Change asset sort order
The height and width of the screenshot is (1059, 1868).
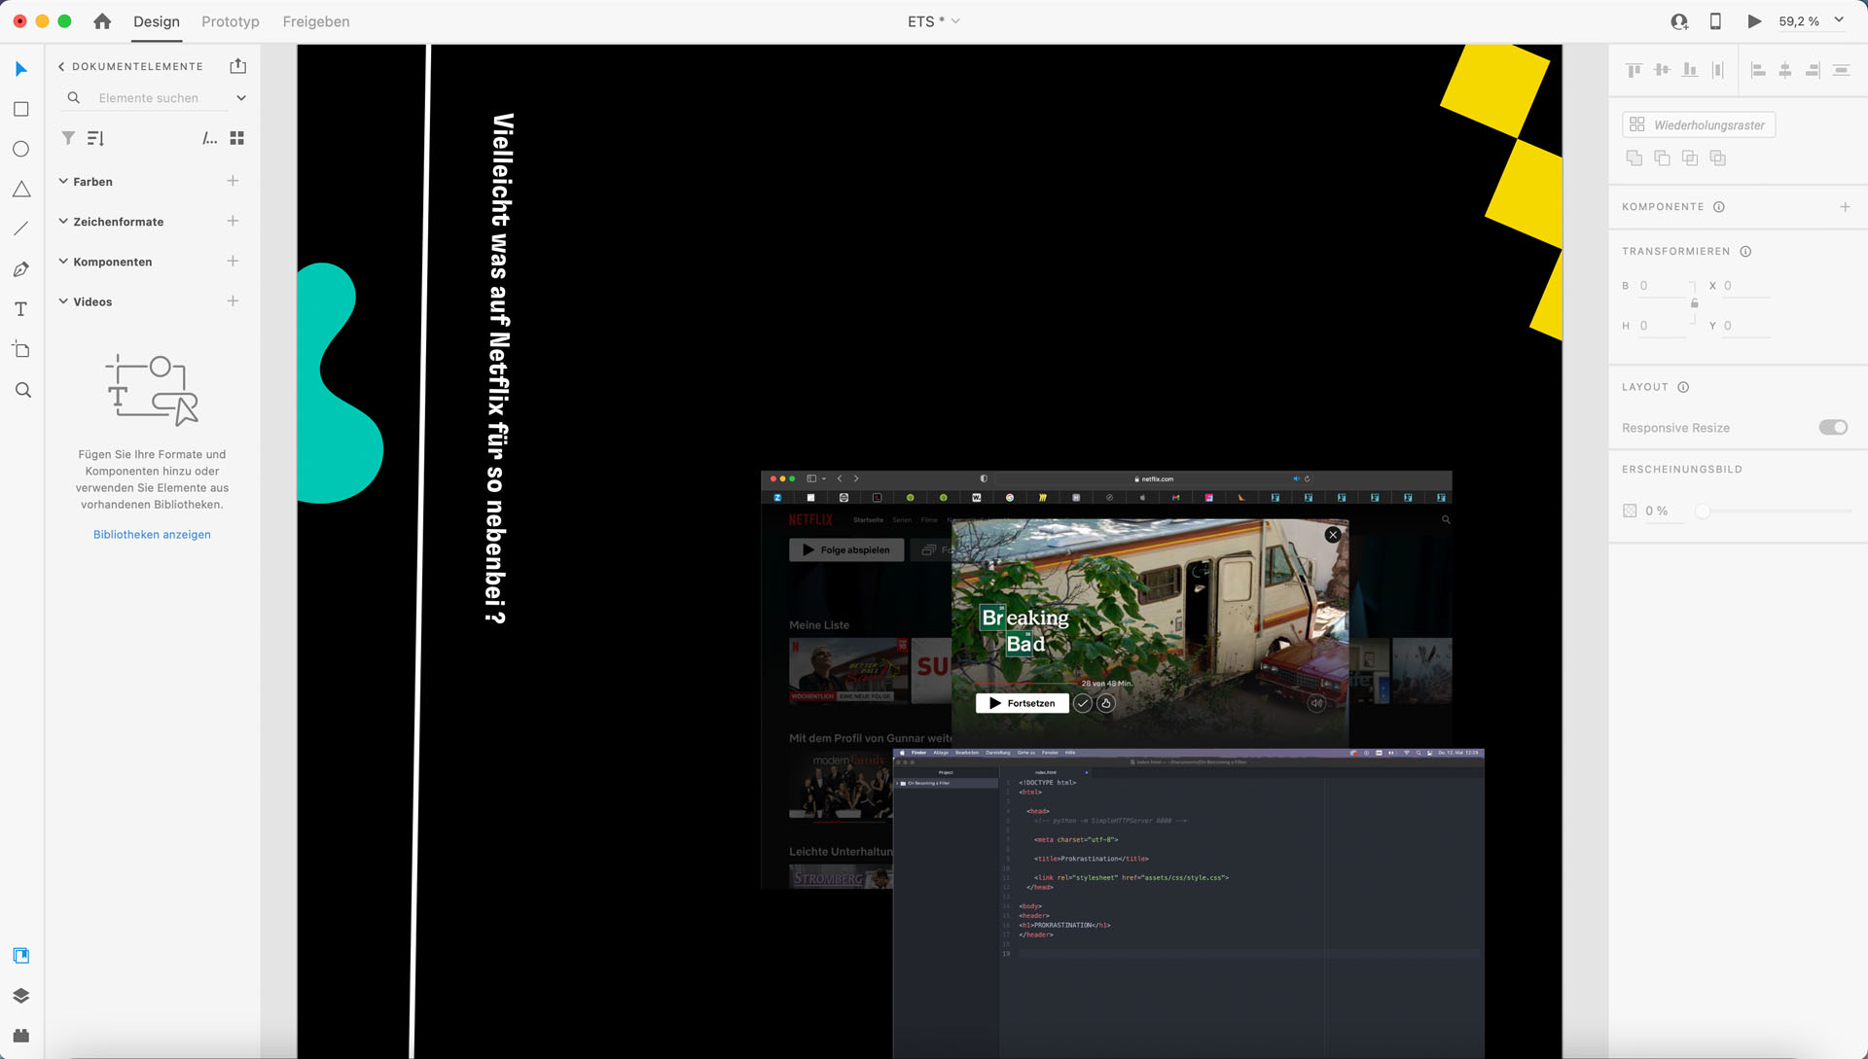(95, 138)
